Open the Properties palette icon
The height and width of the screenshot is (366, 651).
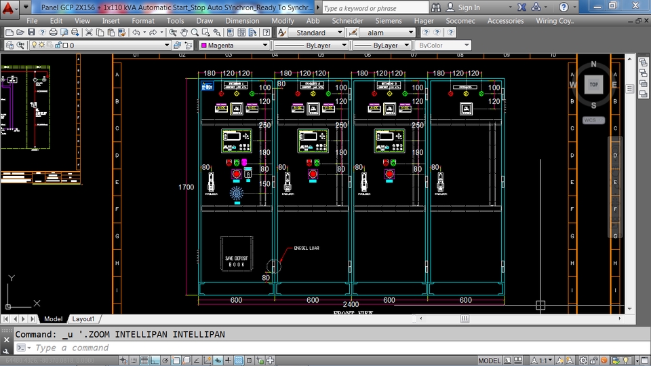coord(231,33)
